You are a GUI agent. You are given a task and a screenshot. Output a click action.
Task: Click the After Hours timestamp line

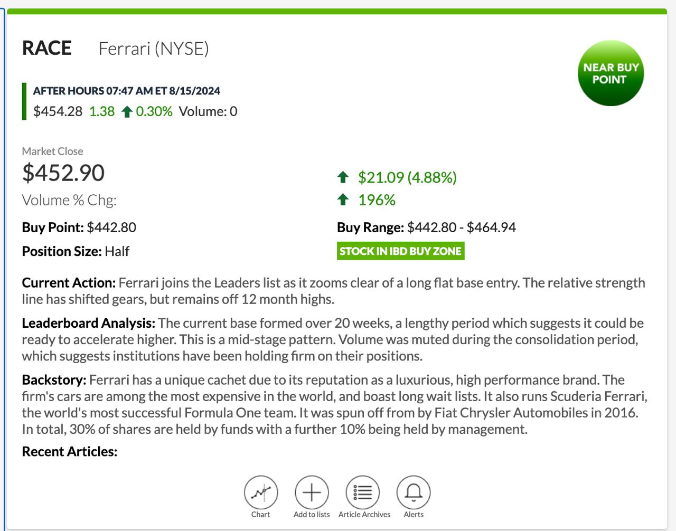tap(127, 91)
